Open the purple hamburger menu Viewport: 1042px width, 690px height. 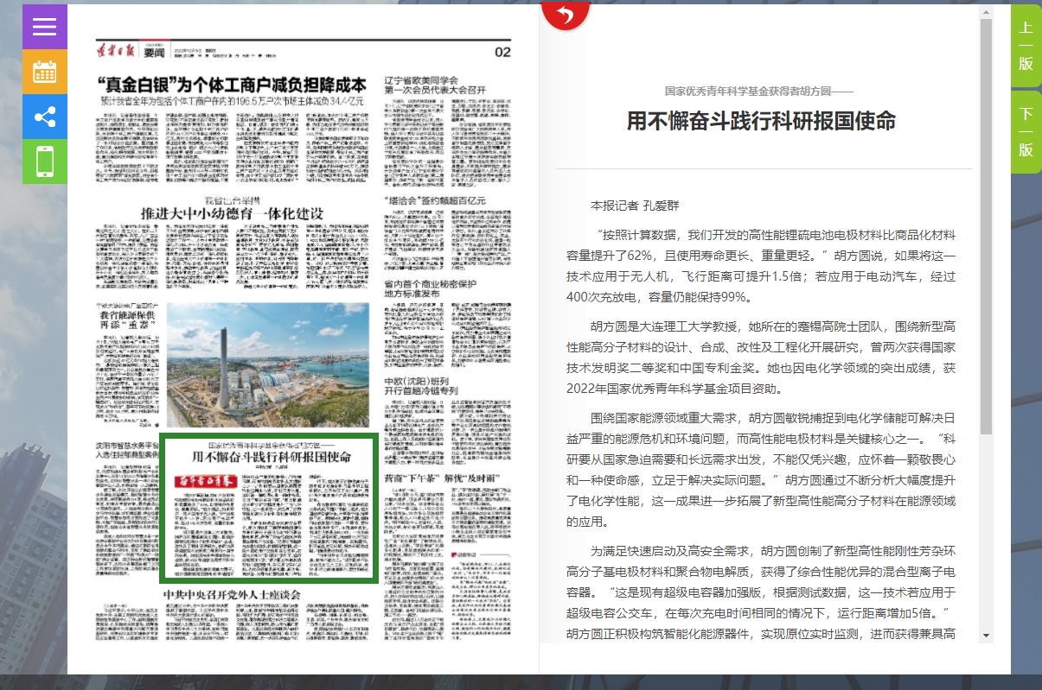45,26
